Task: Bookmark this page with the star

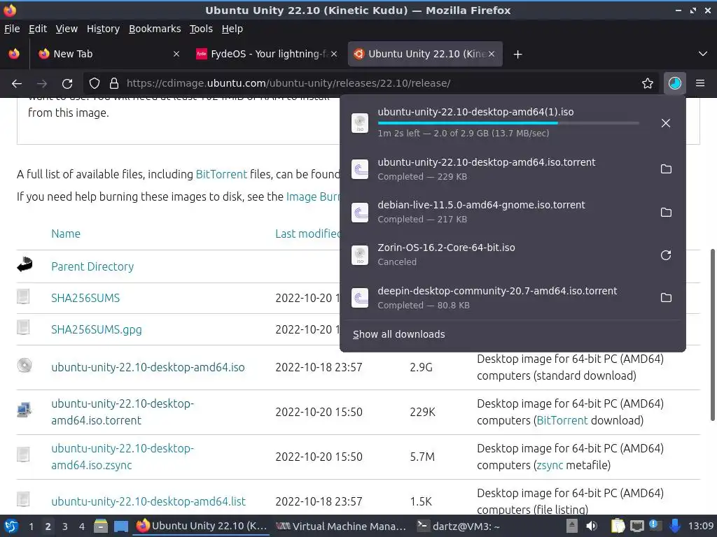Action: pos(647,83)
